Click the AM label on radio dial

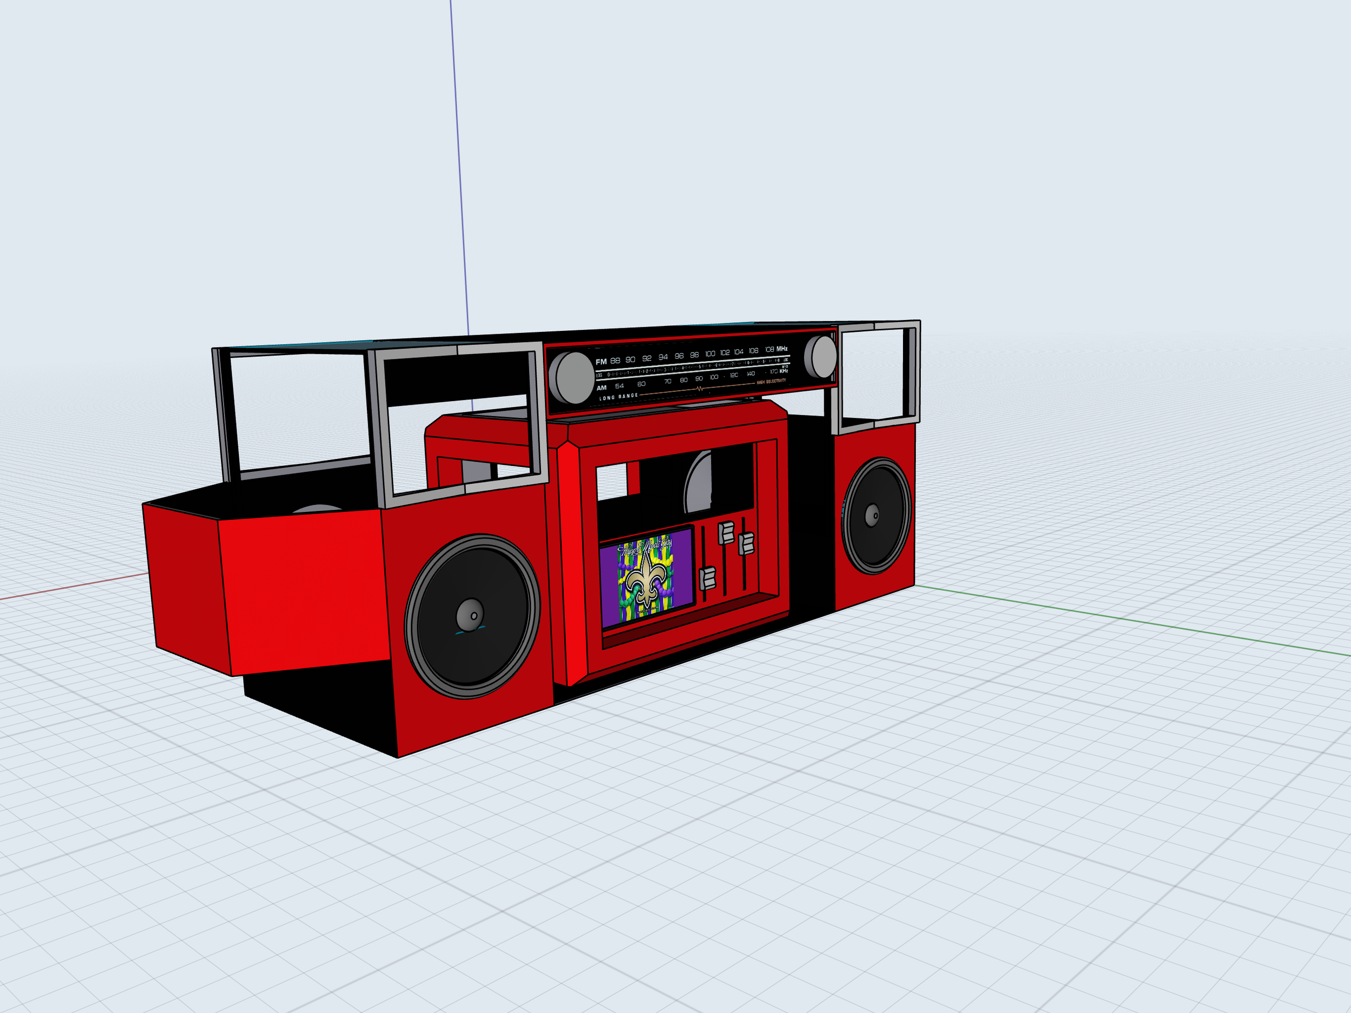click(601, 388)
